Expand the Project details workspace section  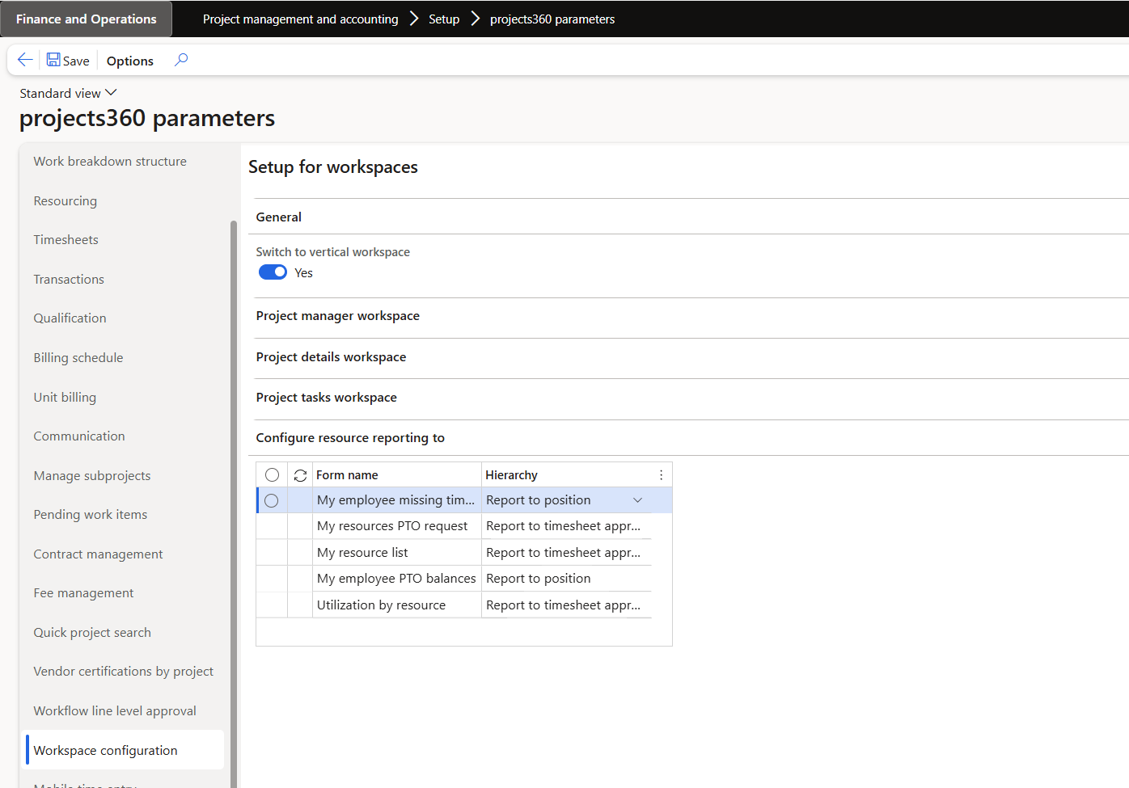(332, 357)
